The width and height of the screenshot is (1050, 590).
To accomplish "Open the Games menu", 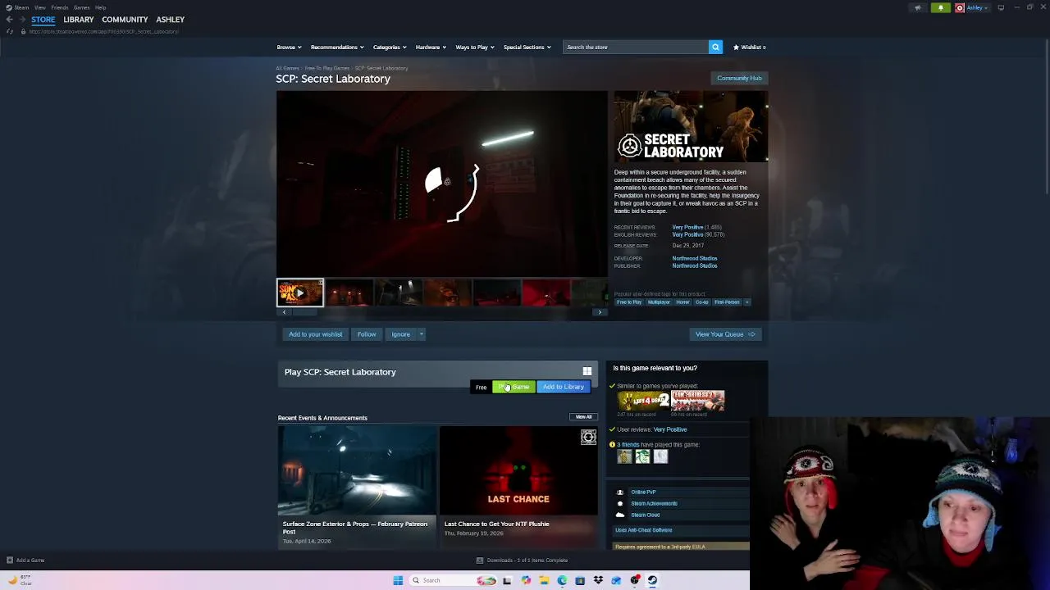I will [81, 7].
